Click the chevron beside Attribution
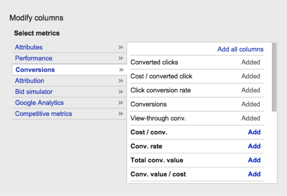 tap(121, 81)
